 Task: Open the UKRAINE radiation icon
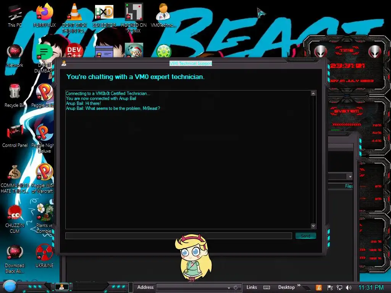44,256
